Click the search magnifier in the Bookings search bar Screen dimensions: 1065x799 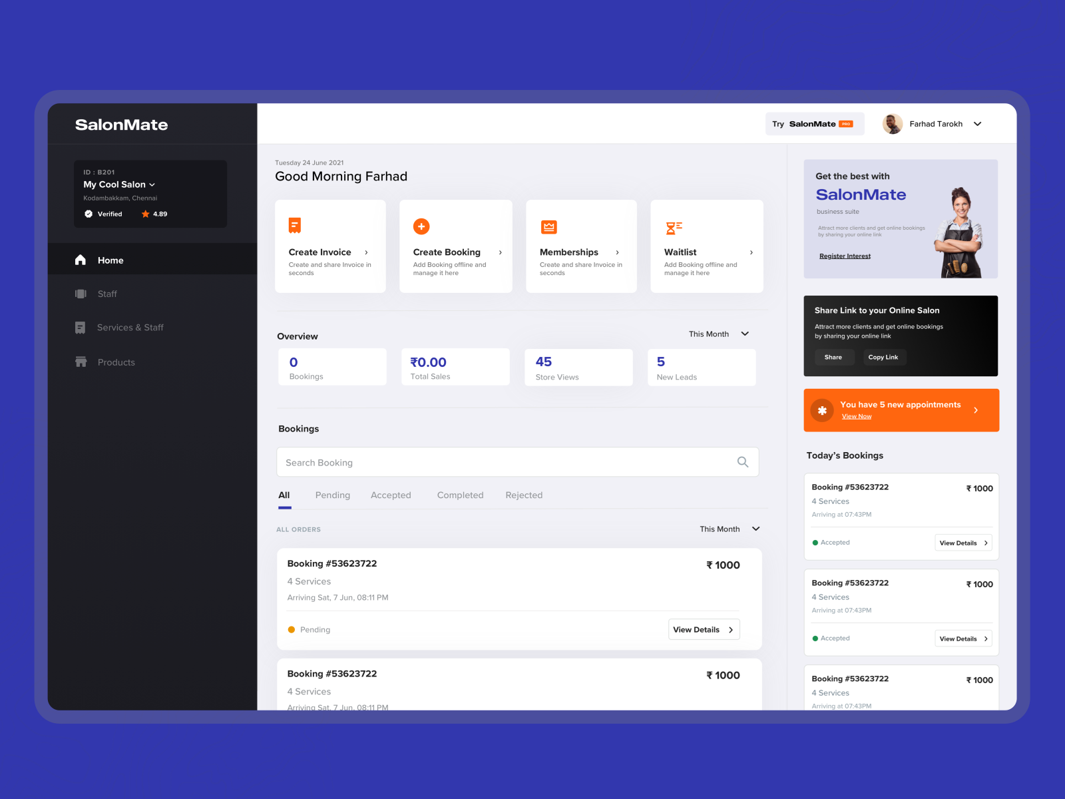coord(742,461)
